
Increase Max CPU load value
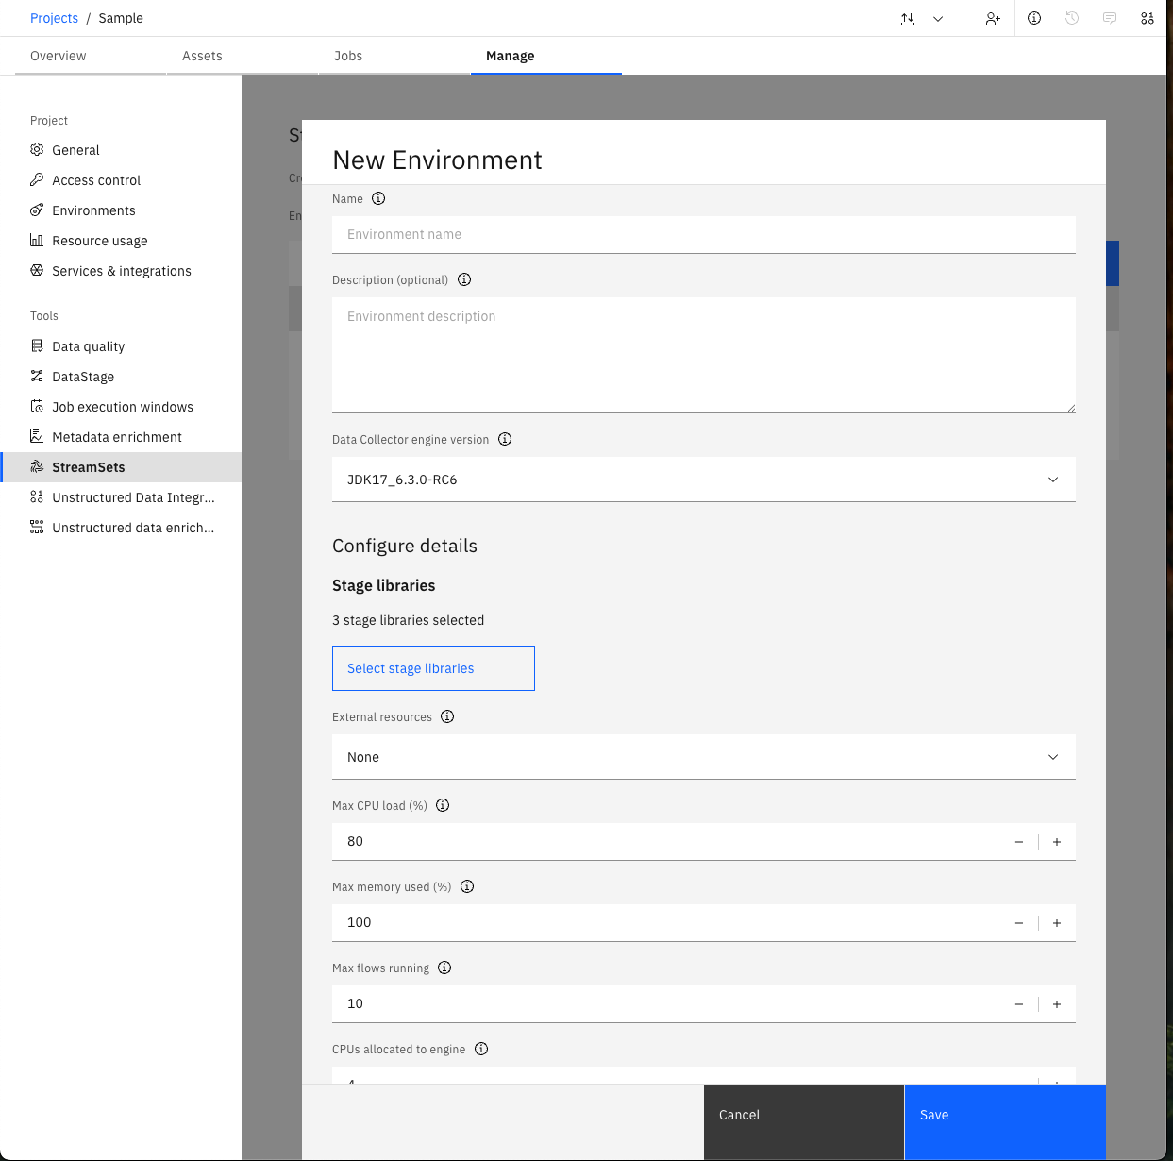1057,842
